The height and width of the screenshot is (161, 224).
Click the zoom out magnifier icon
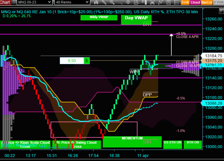tap(120, 2)
